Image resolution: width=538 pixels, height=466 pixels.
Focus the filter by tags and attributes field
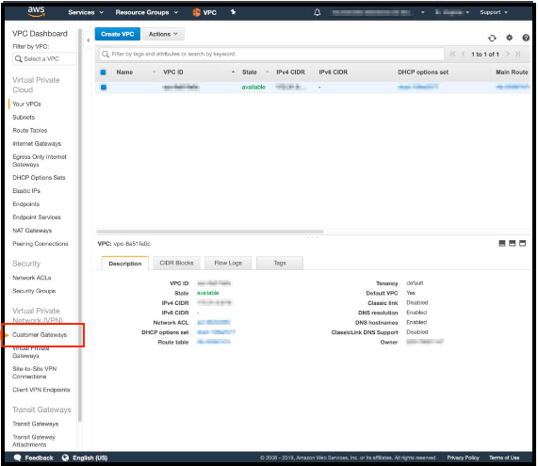click(x=271, y=54)
